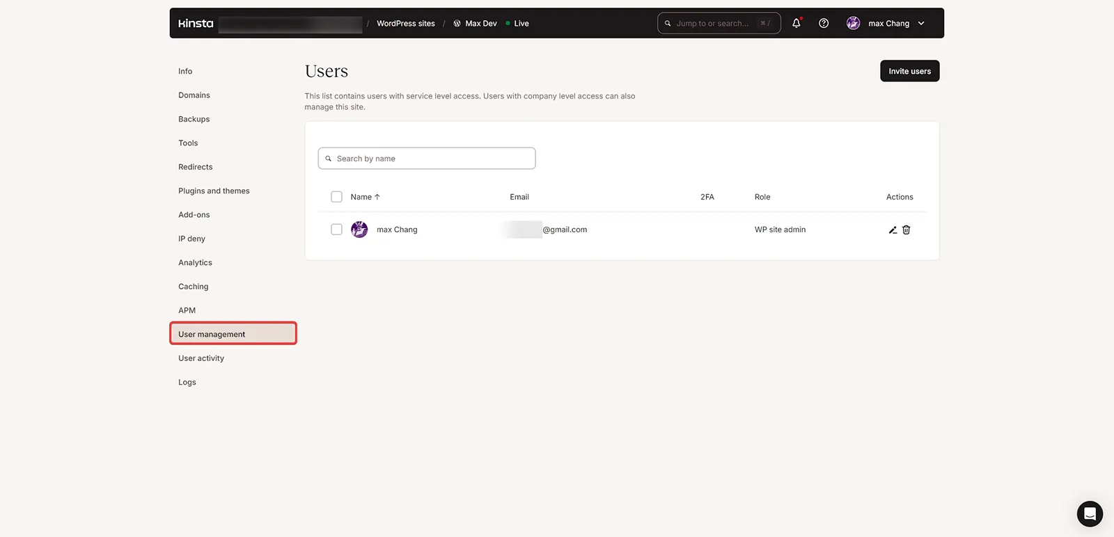Open Caching settings

tap(194, 287)
